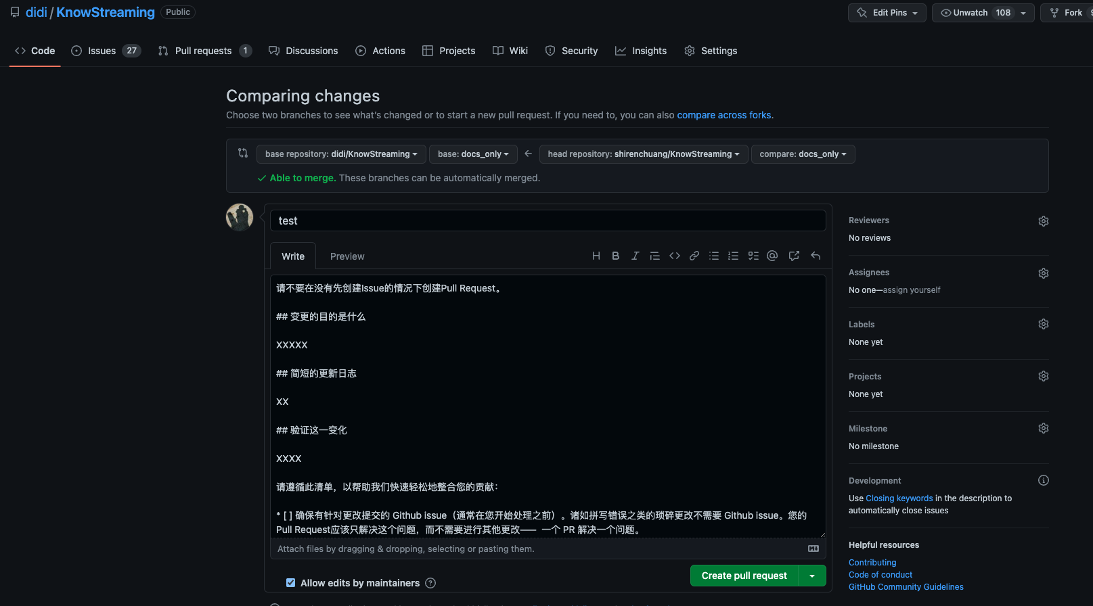The width and height of the screenshot is (1093, 606).
Task: Open Pull requests tab
Action: point(204,51)
